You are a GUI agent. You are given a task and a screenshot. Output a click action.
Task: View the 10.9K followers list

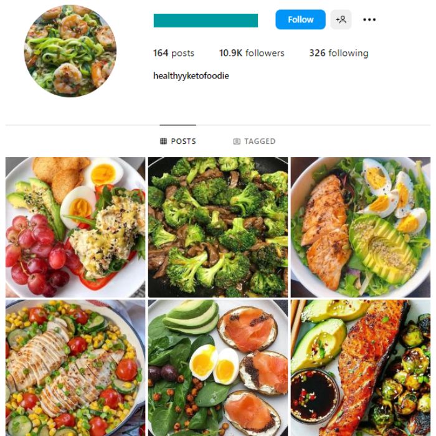coord(252,53)
